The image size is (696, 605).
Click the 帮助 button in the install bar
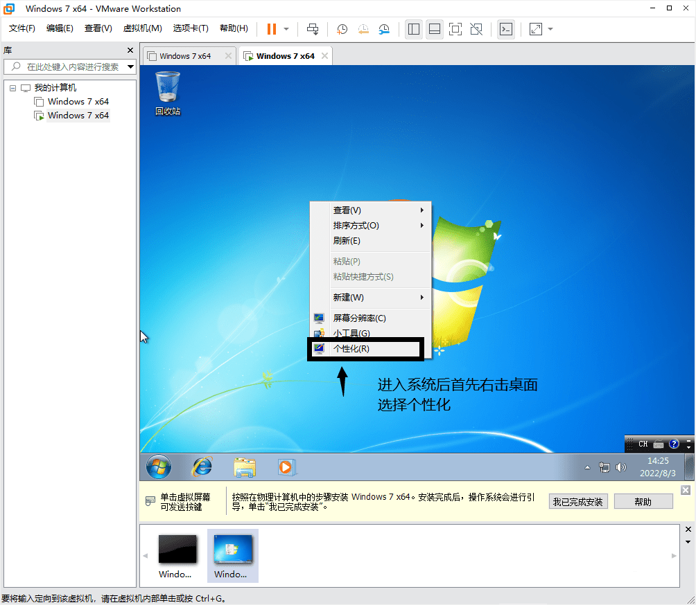(x=643, y=502)
